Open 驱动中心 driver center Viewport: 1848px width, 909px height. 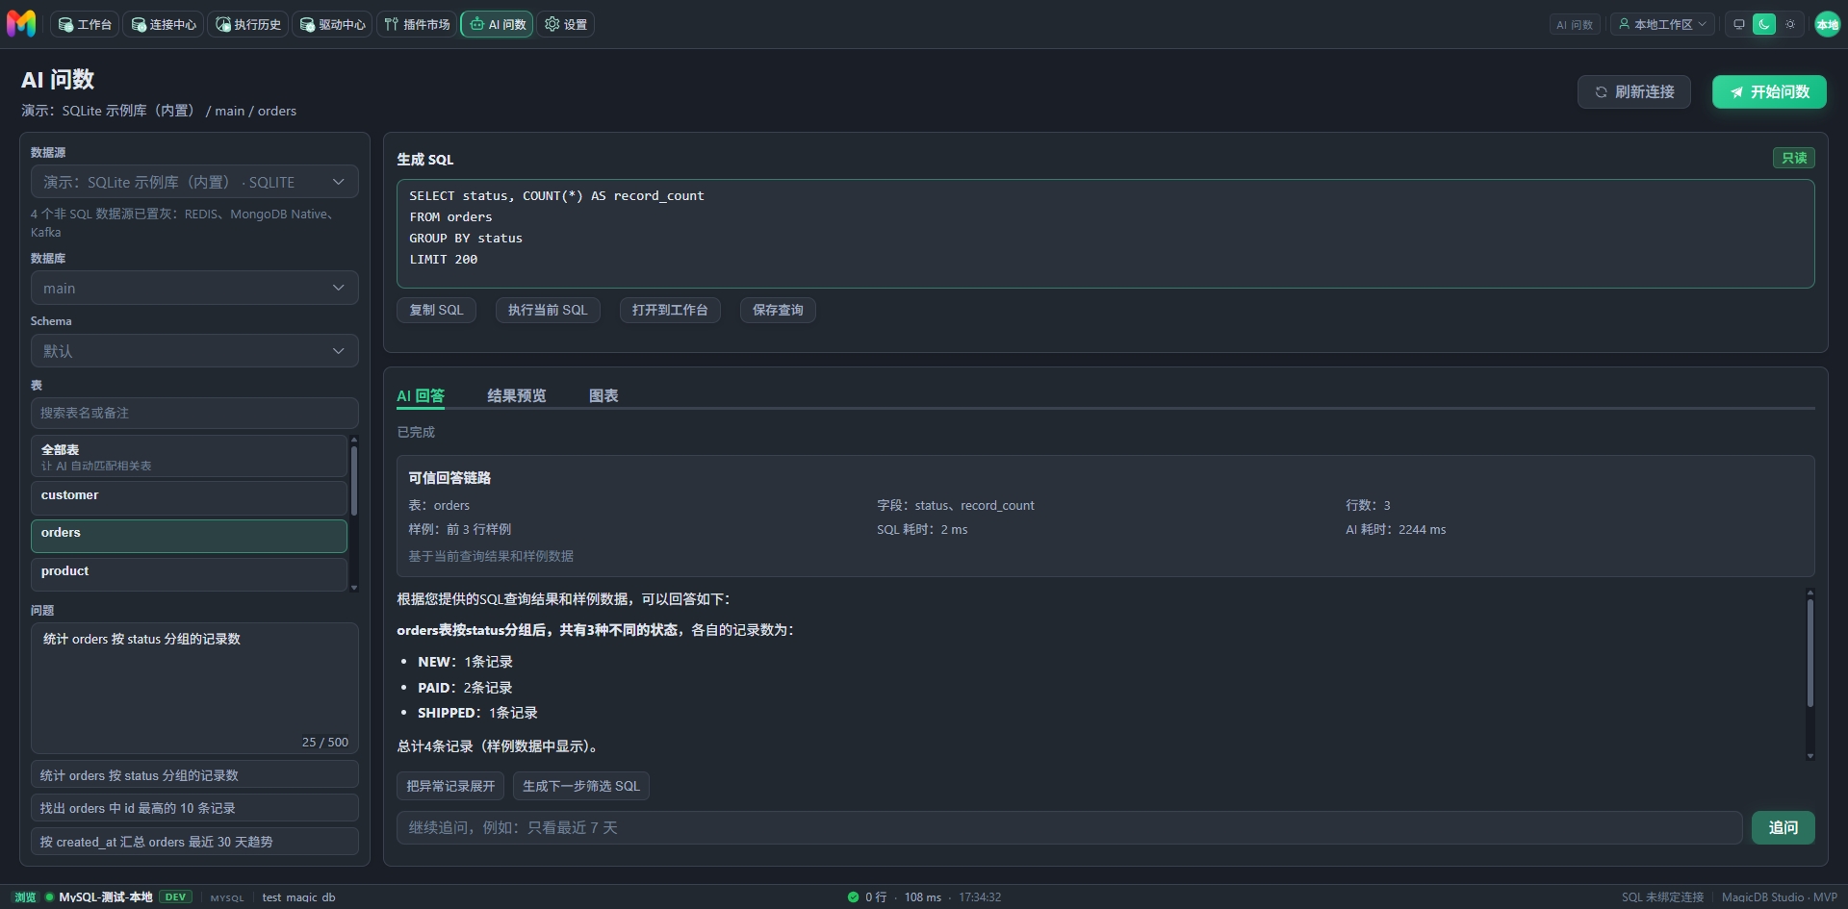point(333,24)
